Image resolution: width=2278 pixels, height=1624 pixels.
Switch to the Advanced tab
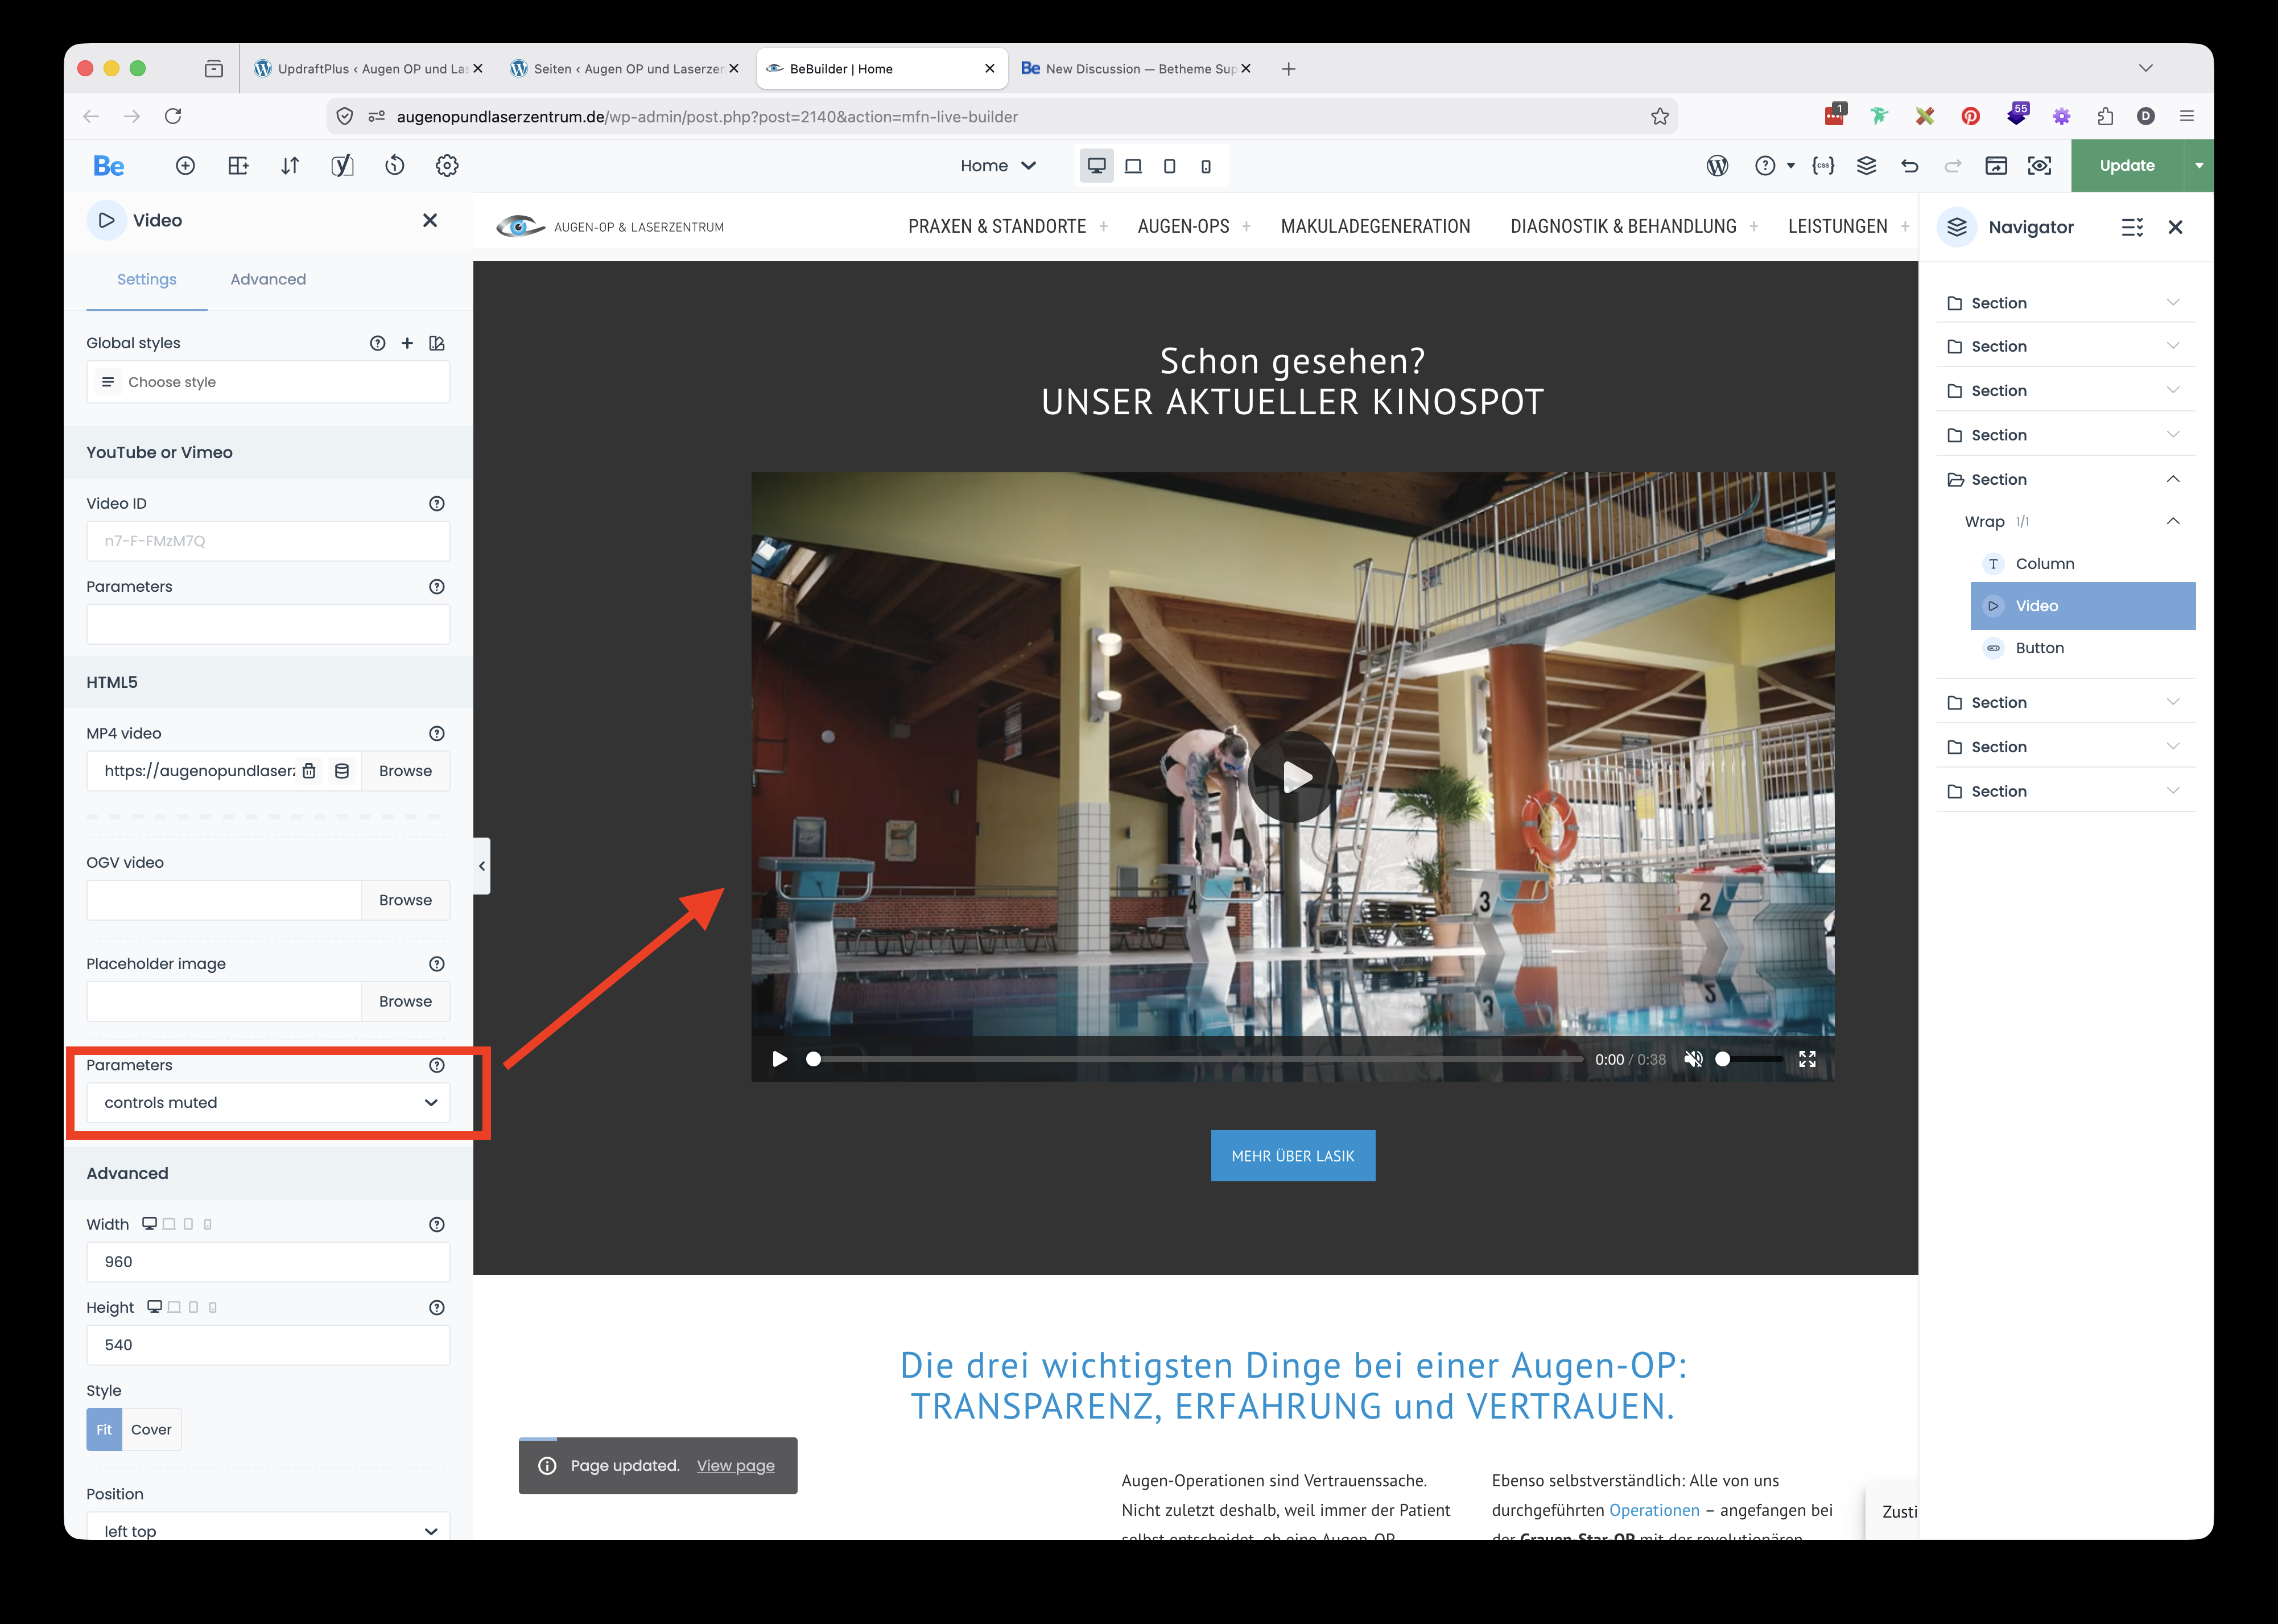click(x=268, y=279)
